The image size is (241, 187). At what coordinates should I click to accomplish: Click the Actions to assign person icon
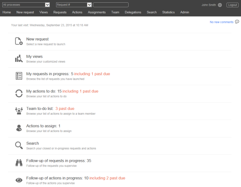19,128
